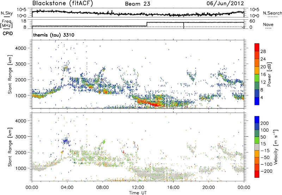Click the '20:00' time tick label
The height and width of the screenshot is (195, 282).
point(208,188)
